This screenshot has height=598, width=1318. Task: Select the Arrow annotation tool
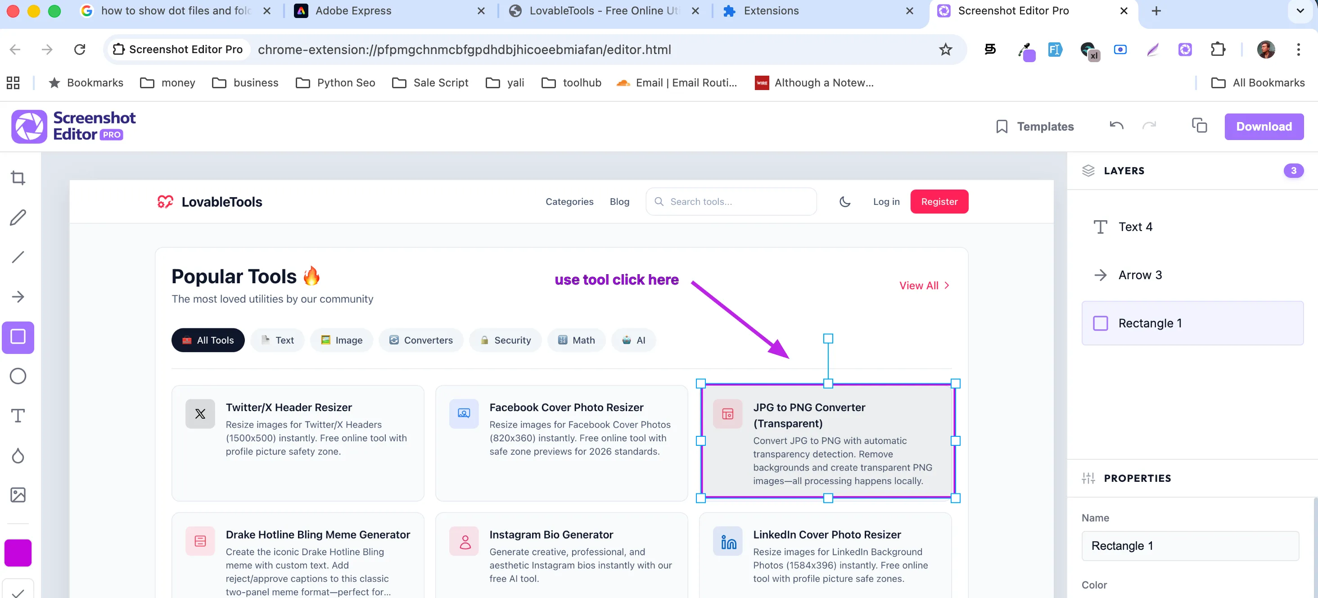(18, 297)
